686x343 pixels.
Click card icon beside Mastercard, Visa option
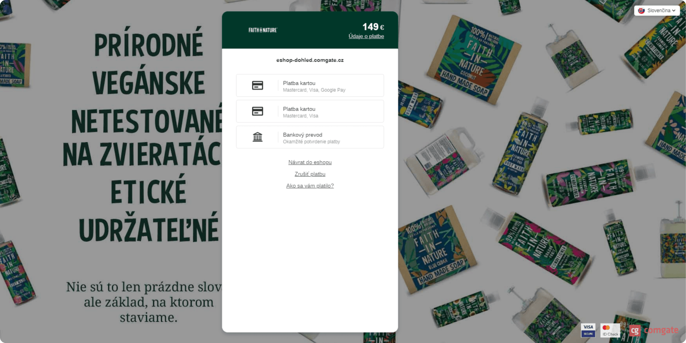[x=258, y=111]
